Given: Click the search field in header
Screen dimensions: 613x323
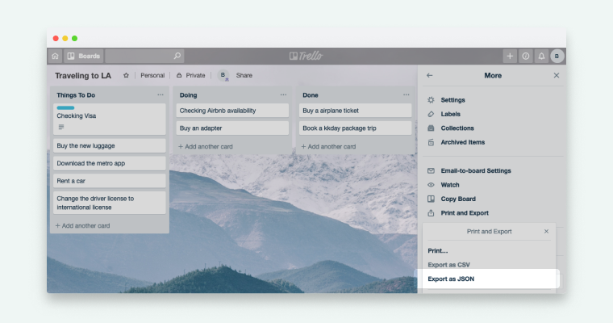Looking at the screenshot, I should coord(144,56).
